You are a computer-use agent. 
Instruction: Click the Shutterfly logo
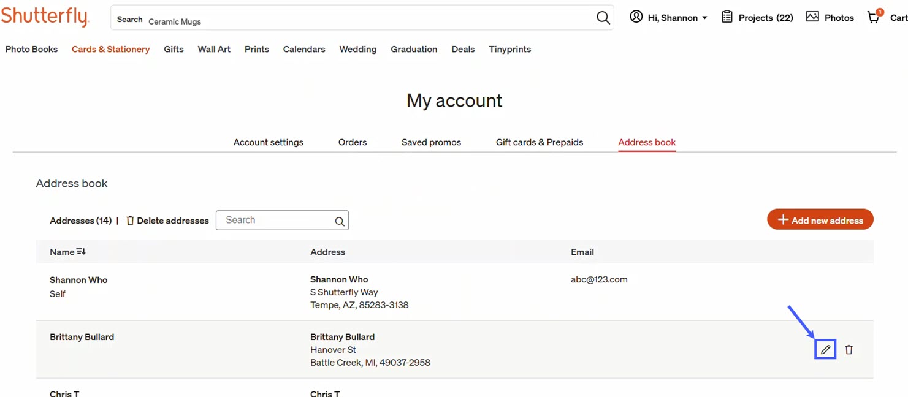(45, 17)
